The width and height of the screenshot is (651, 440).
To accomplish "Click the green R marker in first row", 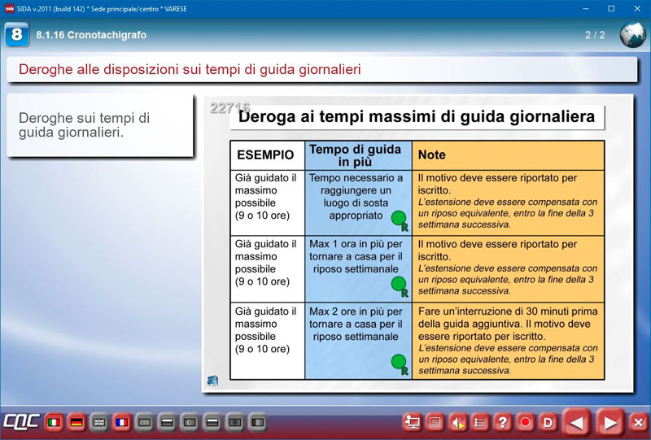I will pos(399,218).
